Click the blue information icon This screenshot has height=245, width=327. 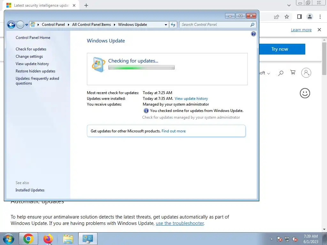(x=146, y=111)
